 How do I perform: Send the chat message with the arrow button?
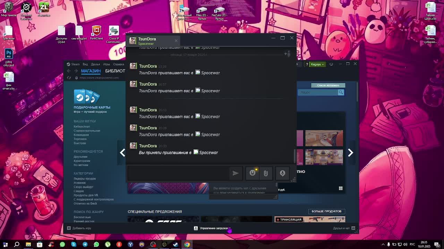236,173
